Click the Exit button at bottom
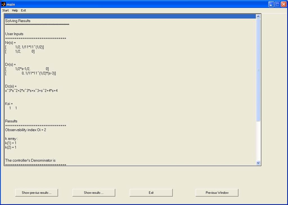The width and height of the screenshot is (288, 205). 151,193
